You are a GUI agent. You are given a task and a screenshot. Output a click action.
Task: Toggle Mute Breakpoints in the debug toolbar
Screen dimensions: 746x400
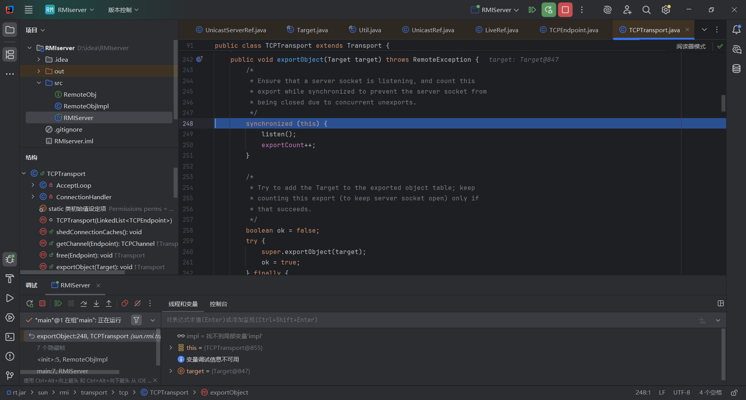coord(138,304)
